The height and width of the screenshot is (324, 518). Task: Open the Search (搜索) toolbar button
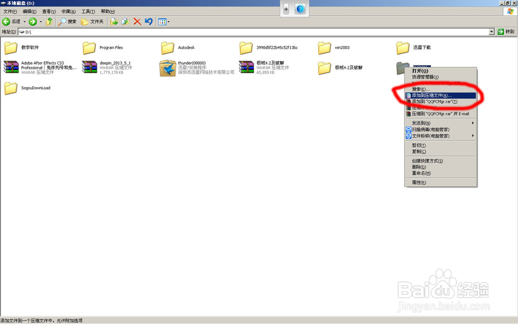point(67,22)
